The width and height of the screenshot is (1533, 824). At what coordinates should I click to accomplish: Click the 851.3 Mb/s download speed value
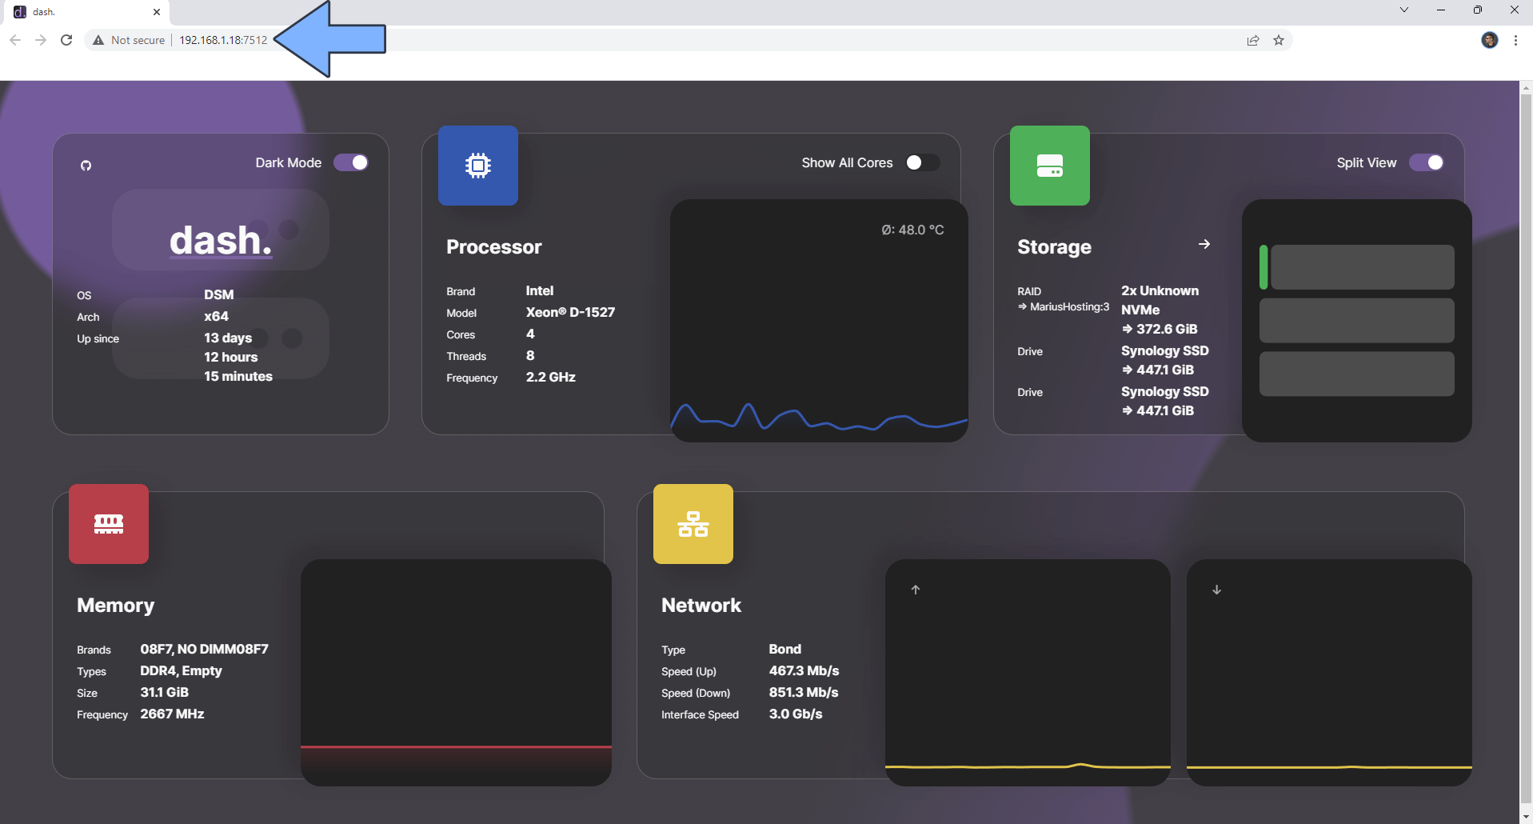pos(804,692)
